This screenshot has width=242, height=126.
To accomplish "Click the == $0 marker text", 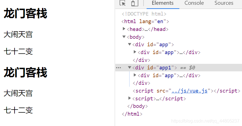I will (187, 68).
